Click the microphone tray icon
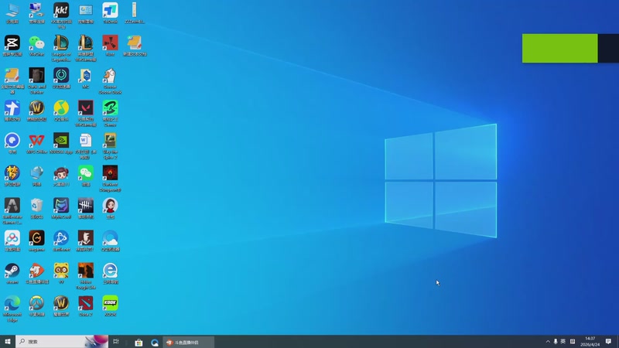619x348 pixels. [556, 342]
